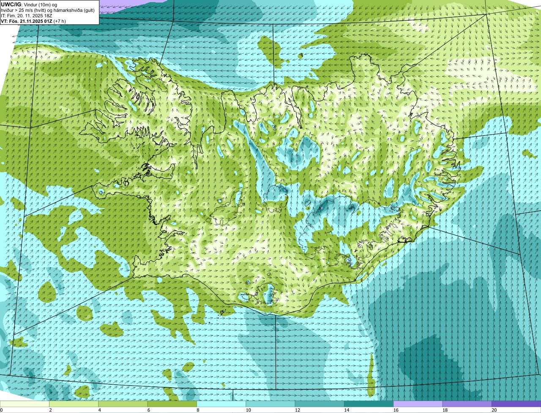Click the 'IT: Fim. 20. 11. 2025 18Z' line

pyautogui.click(x=27, y=15)
